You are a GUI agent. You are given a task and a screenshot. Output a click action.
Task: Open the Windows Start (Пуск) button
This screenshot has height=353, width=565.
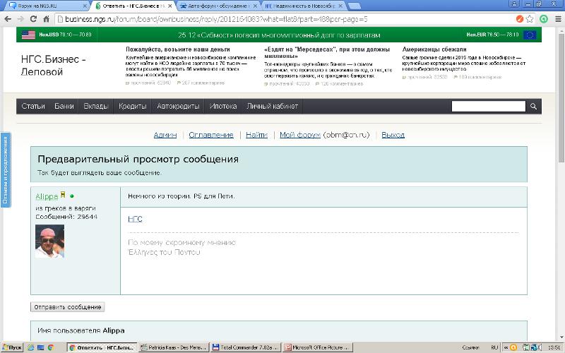(12, 347)
